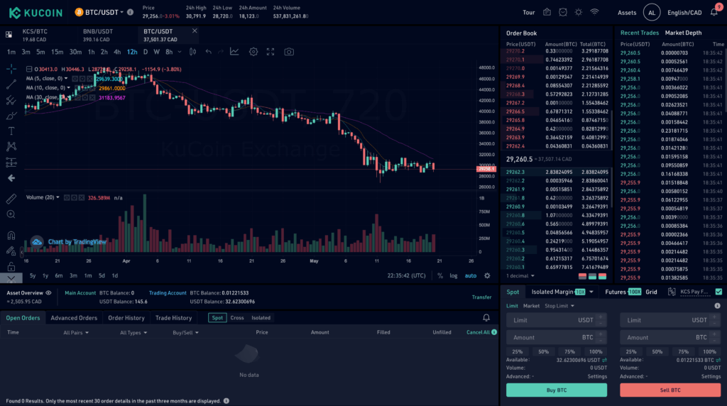Toggle auto scale on chart
Viewport: 727px width, 406px height.
pyautogui.click(x=471, y=276)
